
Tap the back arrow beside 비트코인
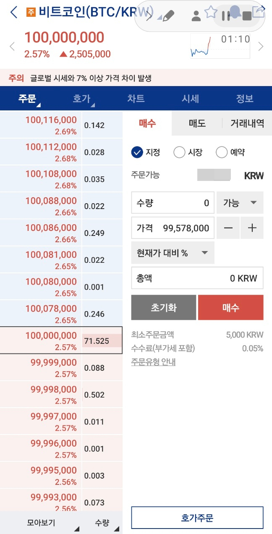pyautogui.click(x=14, y=12)
